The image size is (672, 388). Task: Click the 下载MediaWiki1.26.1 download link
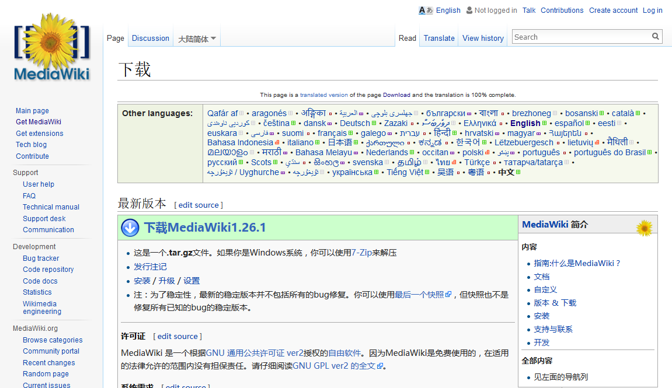(205, 228)
